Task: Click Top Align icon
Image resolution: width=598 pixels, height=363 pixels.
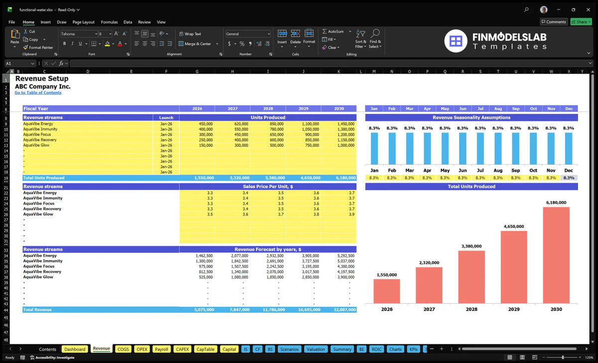Action: click(x=137, y=34)
